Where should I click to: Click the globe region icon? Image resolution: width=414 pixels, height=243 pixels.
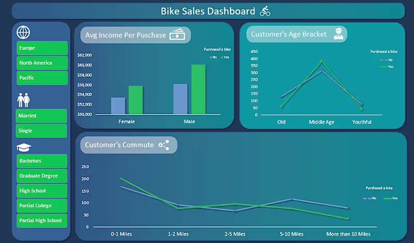[23, 32]
